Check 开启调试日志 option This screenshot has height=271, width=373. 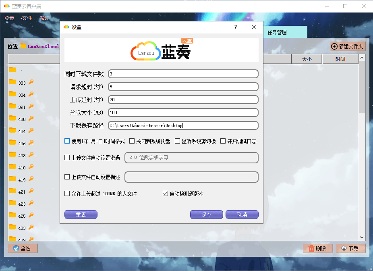pyautogui.click(x=223, y=141)
